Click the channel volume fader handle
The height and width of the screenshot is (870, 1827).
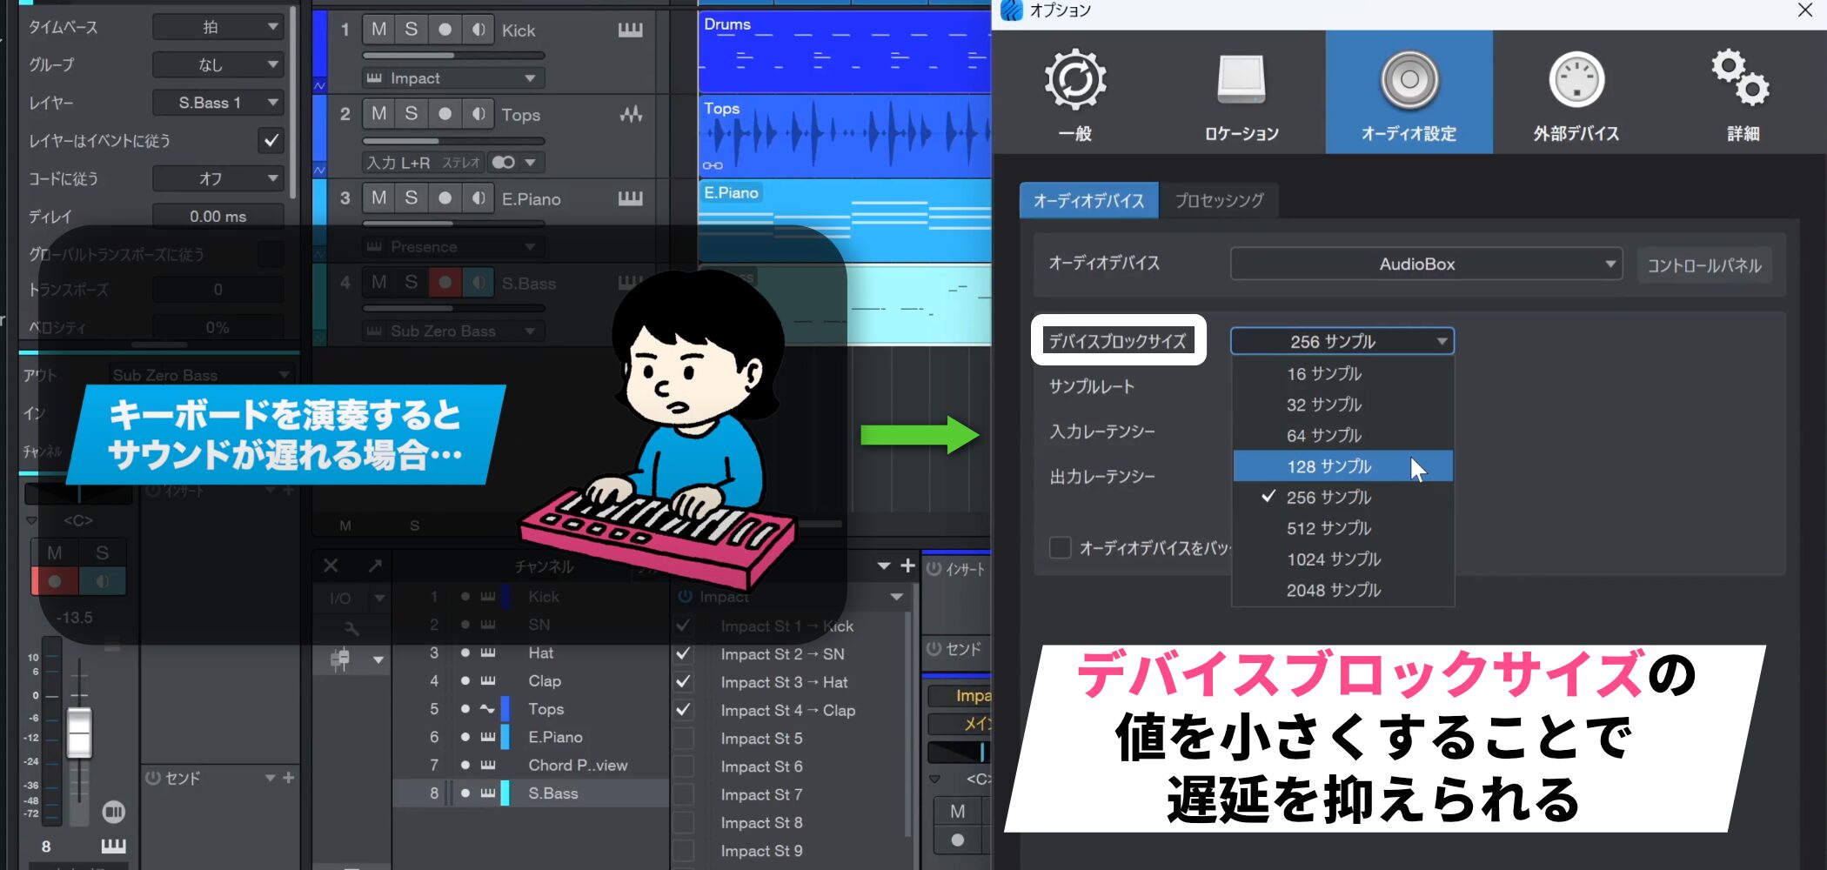[79, 733]
